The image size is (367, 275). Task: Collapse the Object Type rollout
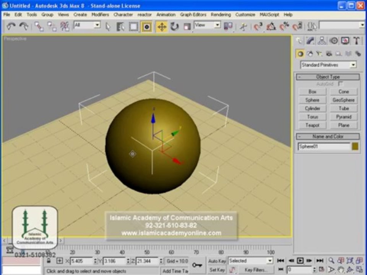pos(328,77)
